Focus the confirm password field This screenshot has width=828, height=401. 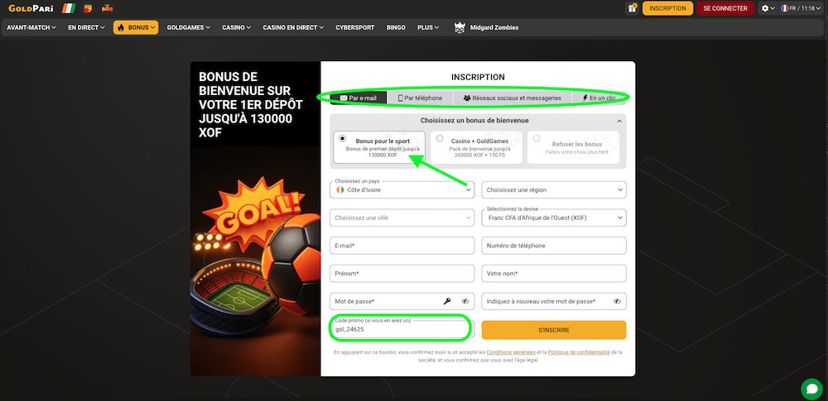tap(554, 301)
